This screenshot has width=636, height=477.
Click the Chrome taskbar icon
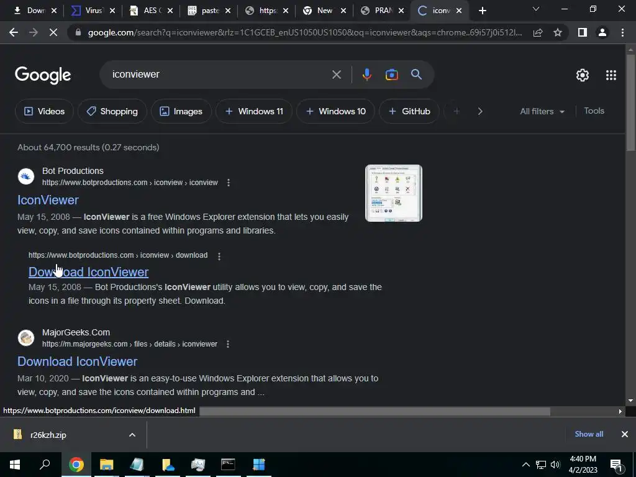coord(76,465)
